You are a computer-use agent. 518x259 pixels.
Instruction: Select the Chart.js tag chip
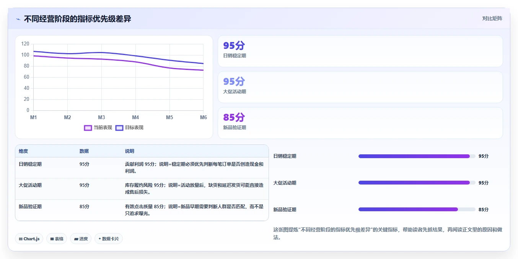29,239
